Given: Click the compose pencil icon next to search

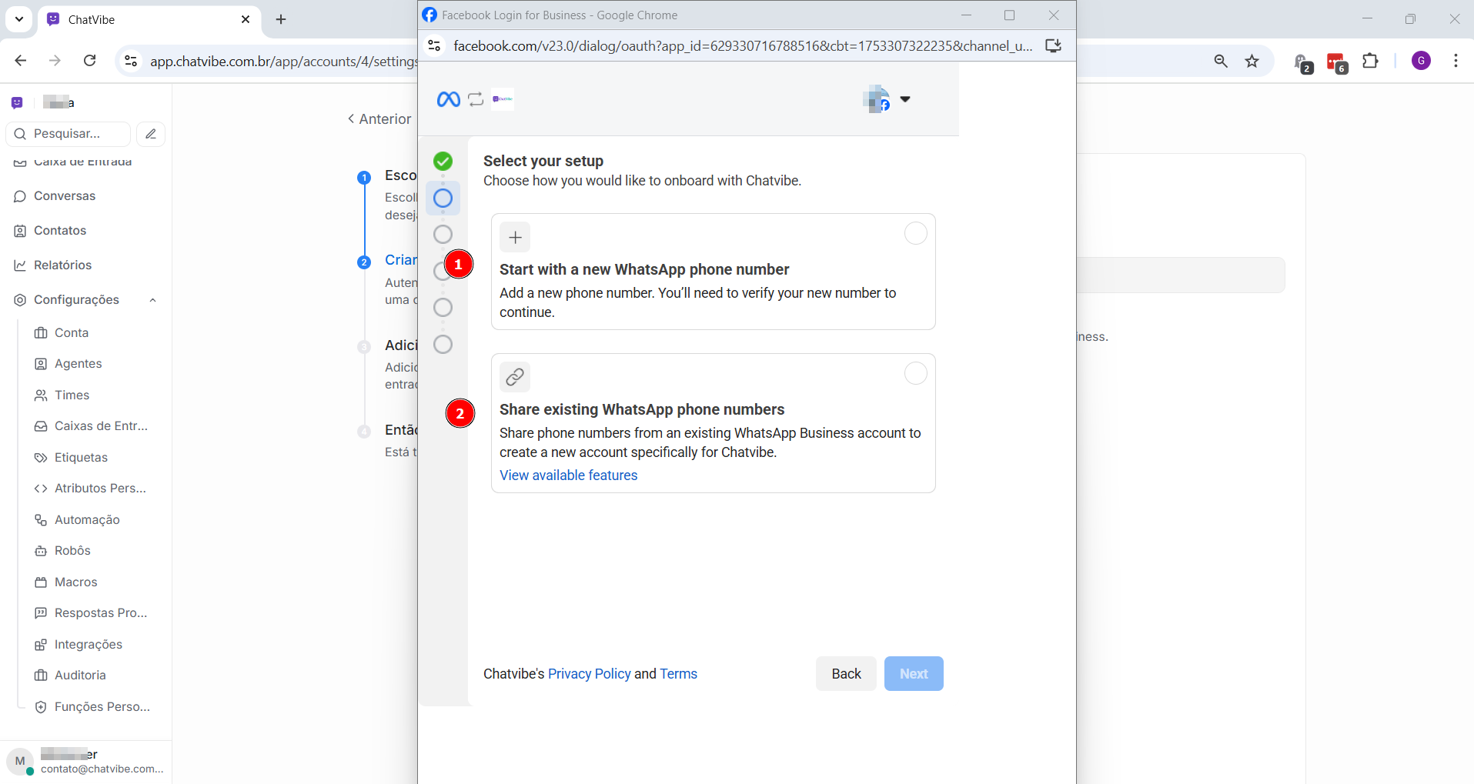Looking at the screenshot, I should (151, 134).
